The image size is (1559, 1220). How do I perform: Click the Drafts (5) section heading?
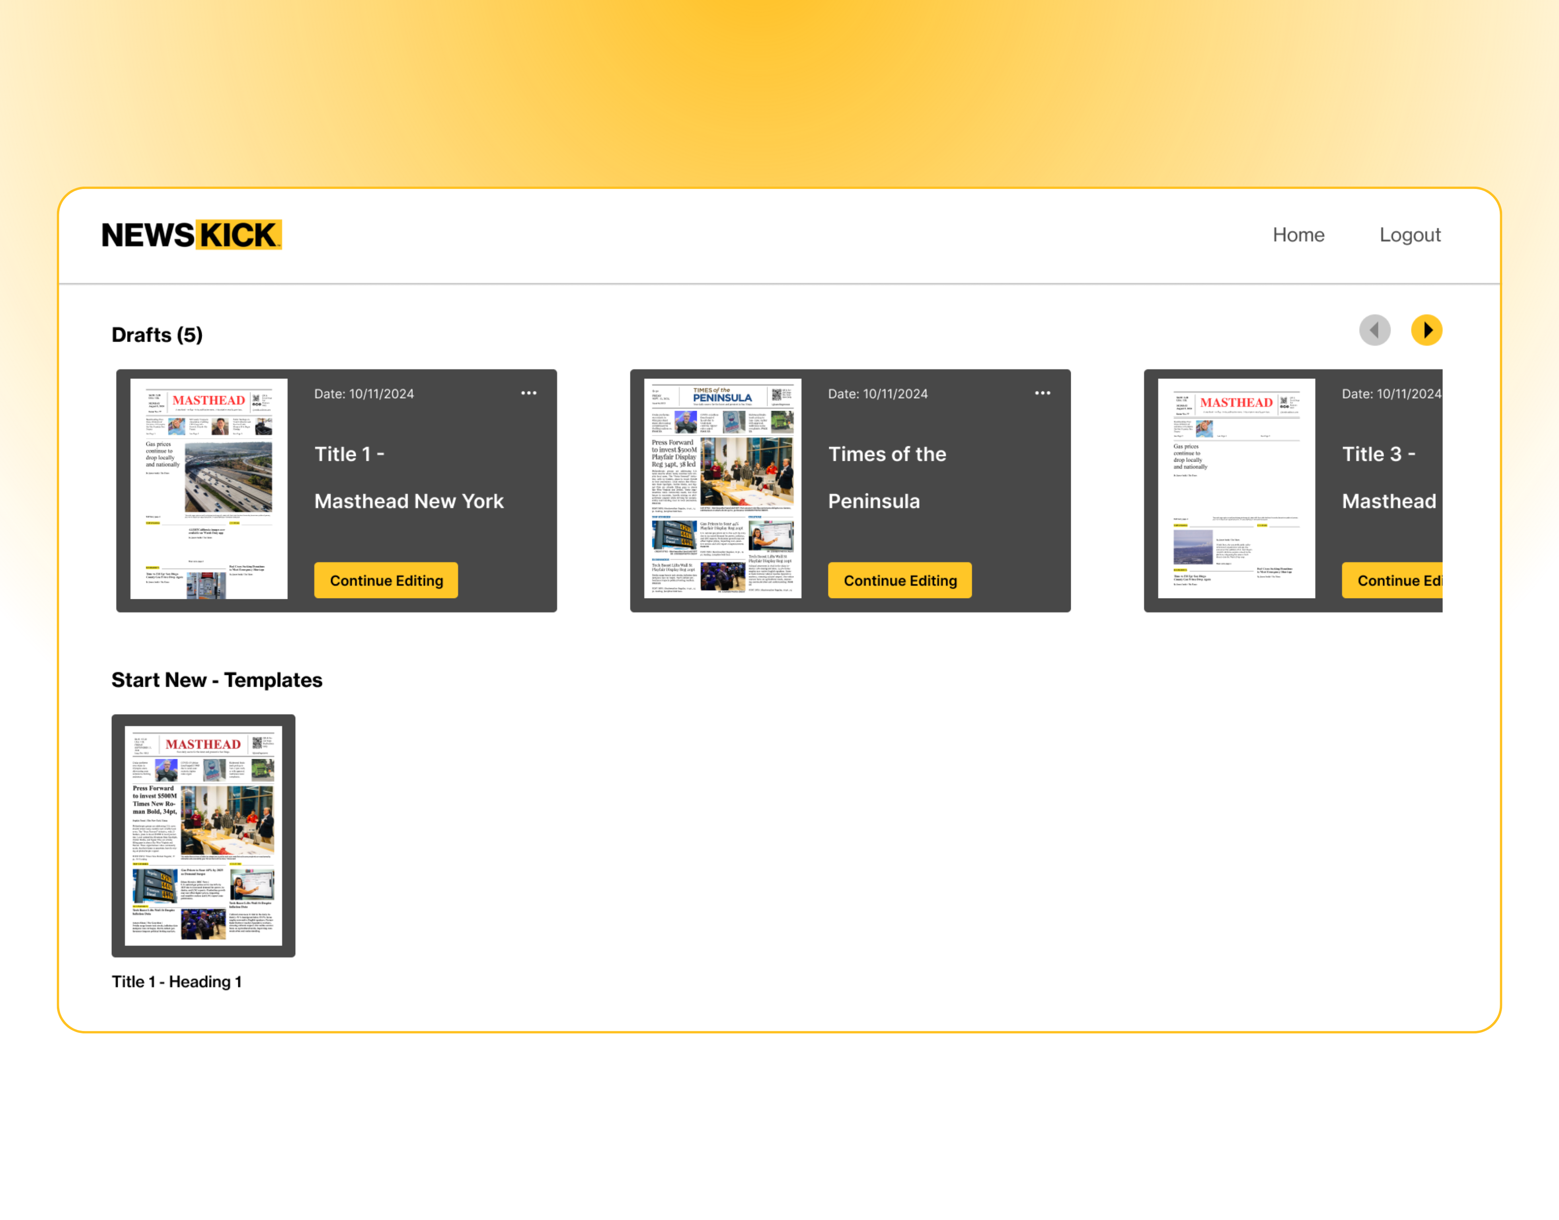pos(156,334)
